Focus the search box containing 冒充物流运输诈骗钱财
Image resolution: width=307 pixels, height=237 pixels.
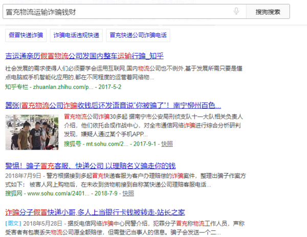click(x=124, y=12)
